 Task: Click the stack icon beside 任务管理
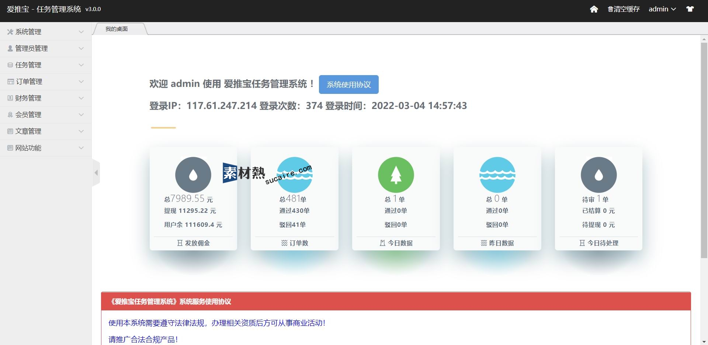pos(10,65)
